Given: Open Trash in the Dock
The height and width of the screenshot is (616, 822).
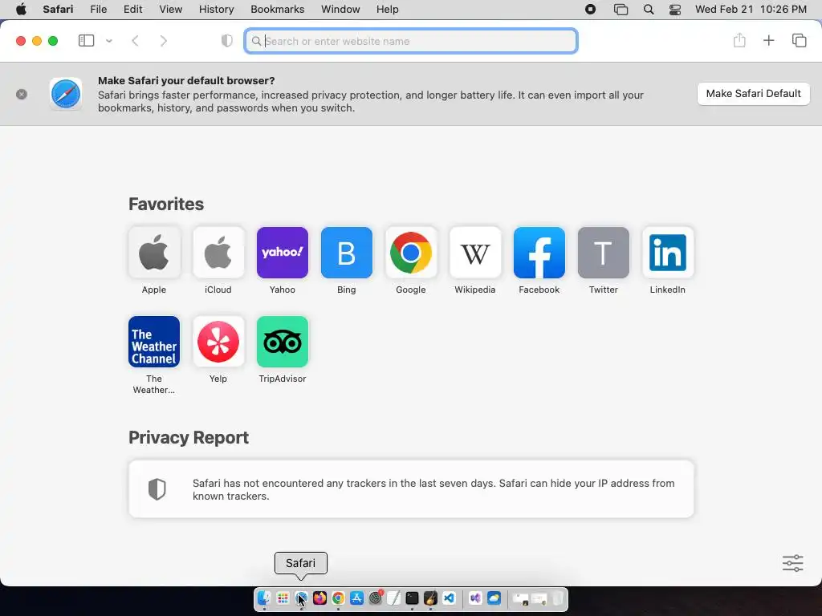Looking at the screenshot, I should tap(557, 598).
